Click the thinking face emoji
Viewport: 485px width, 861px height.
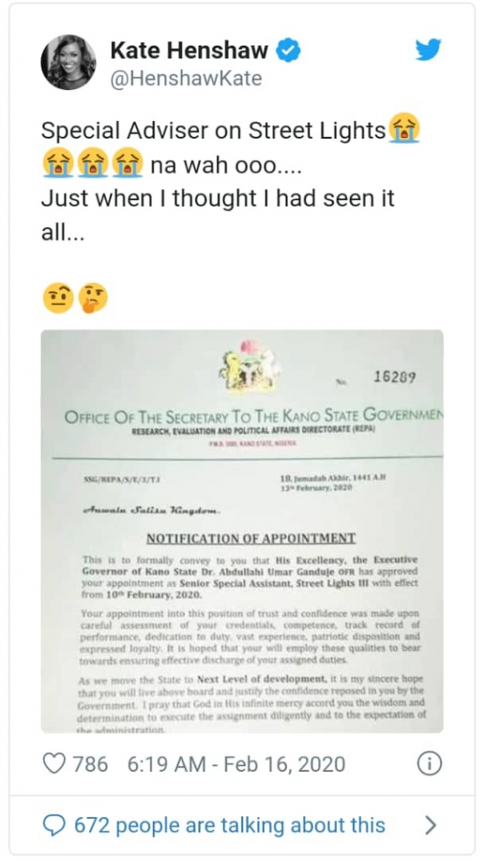(x=92, y=298)
